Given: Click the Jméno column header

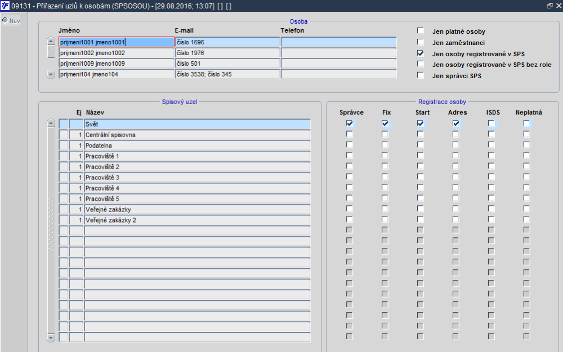Looking at the screenshot, I should 69,30.
